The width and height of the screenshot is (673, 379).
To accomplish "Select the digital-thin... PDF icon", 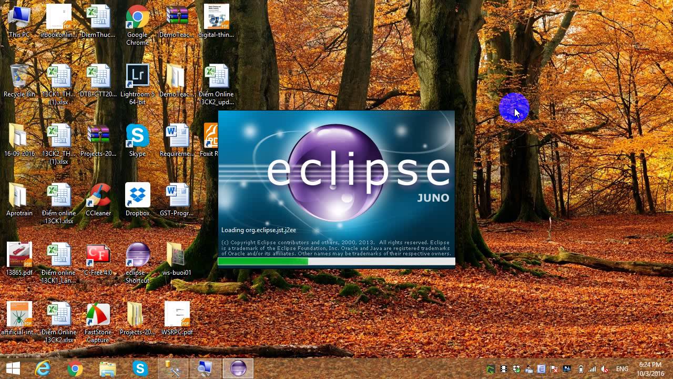I will (x=216, y=21).
